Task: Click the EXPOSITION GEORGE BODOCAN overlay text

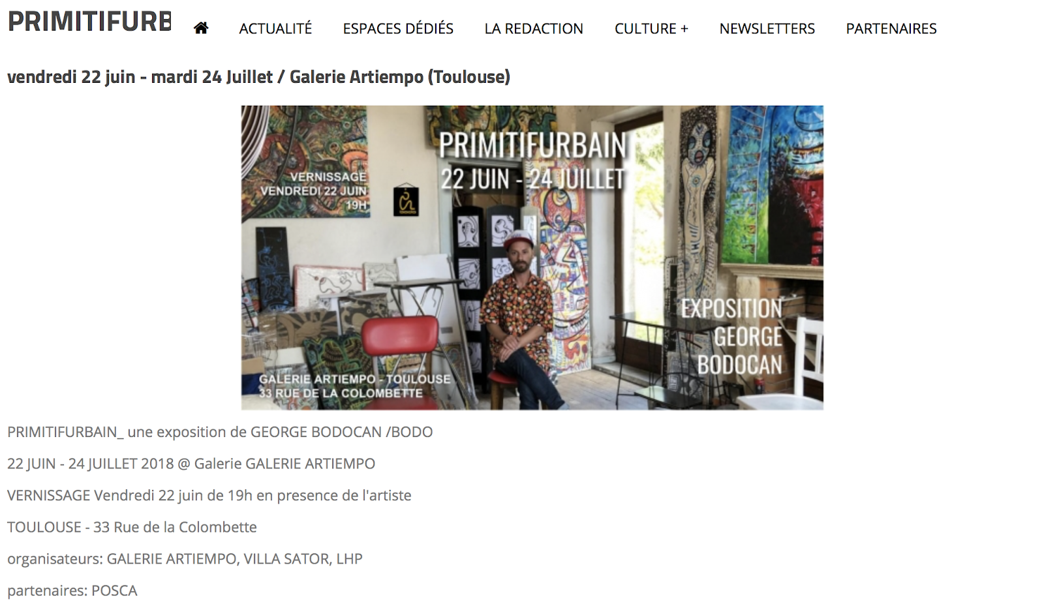Action: tap(731, 336)
